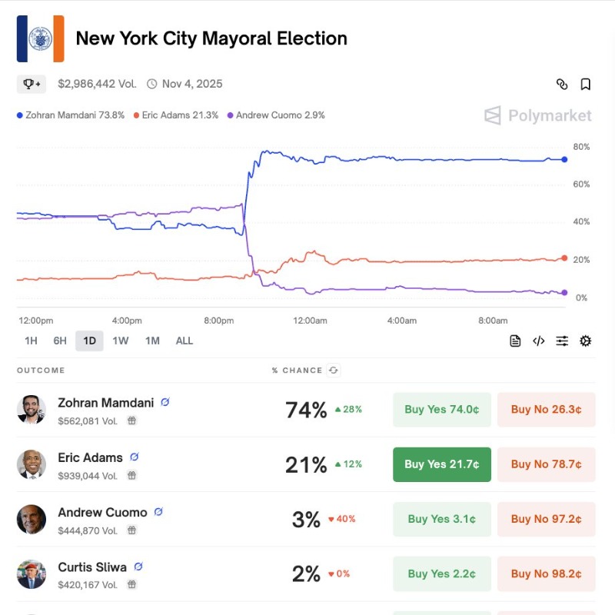The width and height of the screenshot is (615, 615).
Task: Select the 1H time range
Action: click(x=31, y=341)
